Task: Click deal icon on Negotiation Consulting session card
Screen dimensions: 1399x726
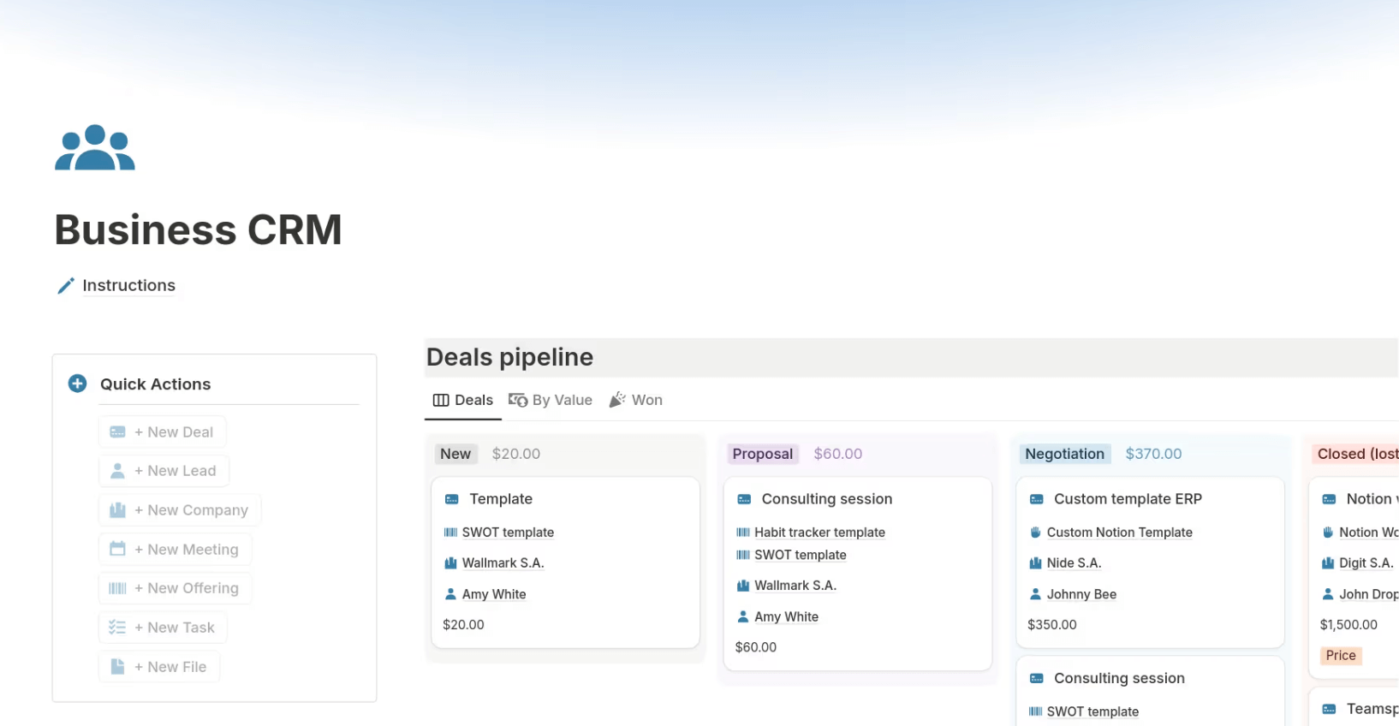Action: 1037,678
